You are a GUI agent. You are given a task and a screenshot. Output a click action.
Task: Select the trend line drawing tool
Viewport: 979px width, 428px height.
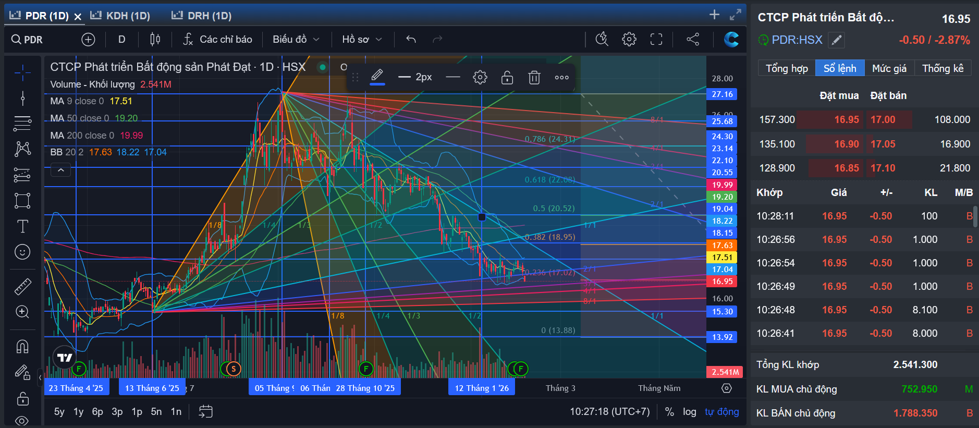22,98
